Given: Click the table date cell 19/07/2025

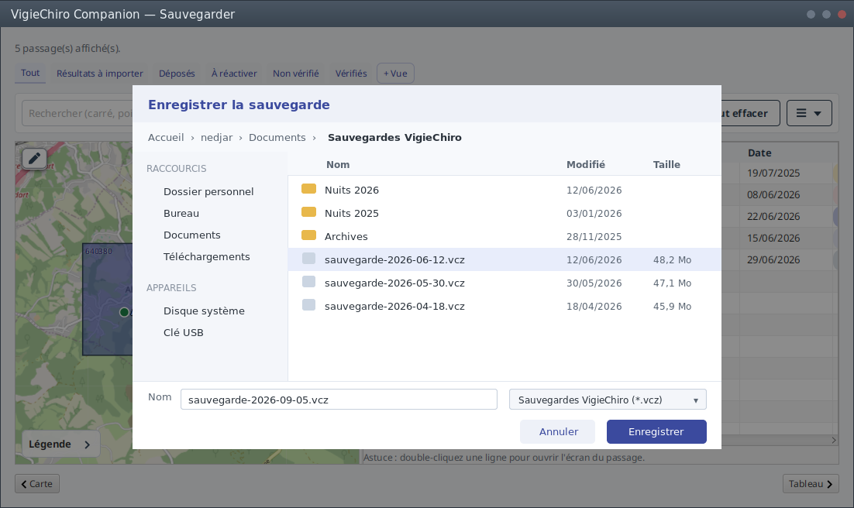Looking at the screenshot, I should [773, 173].
